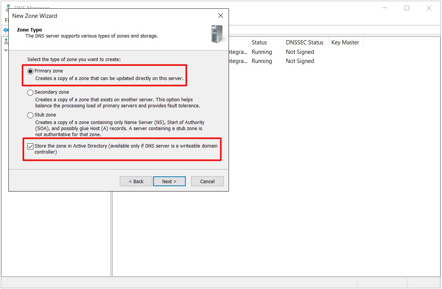
Task: Select the DNS root node icon in tree
Action: point(6,42)
